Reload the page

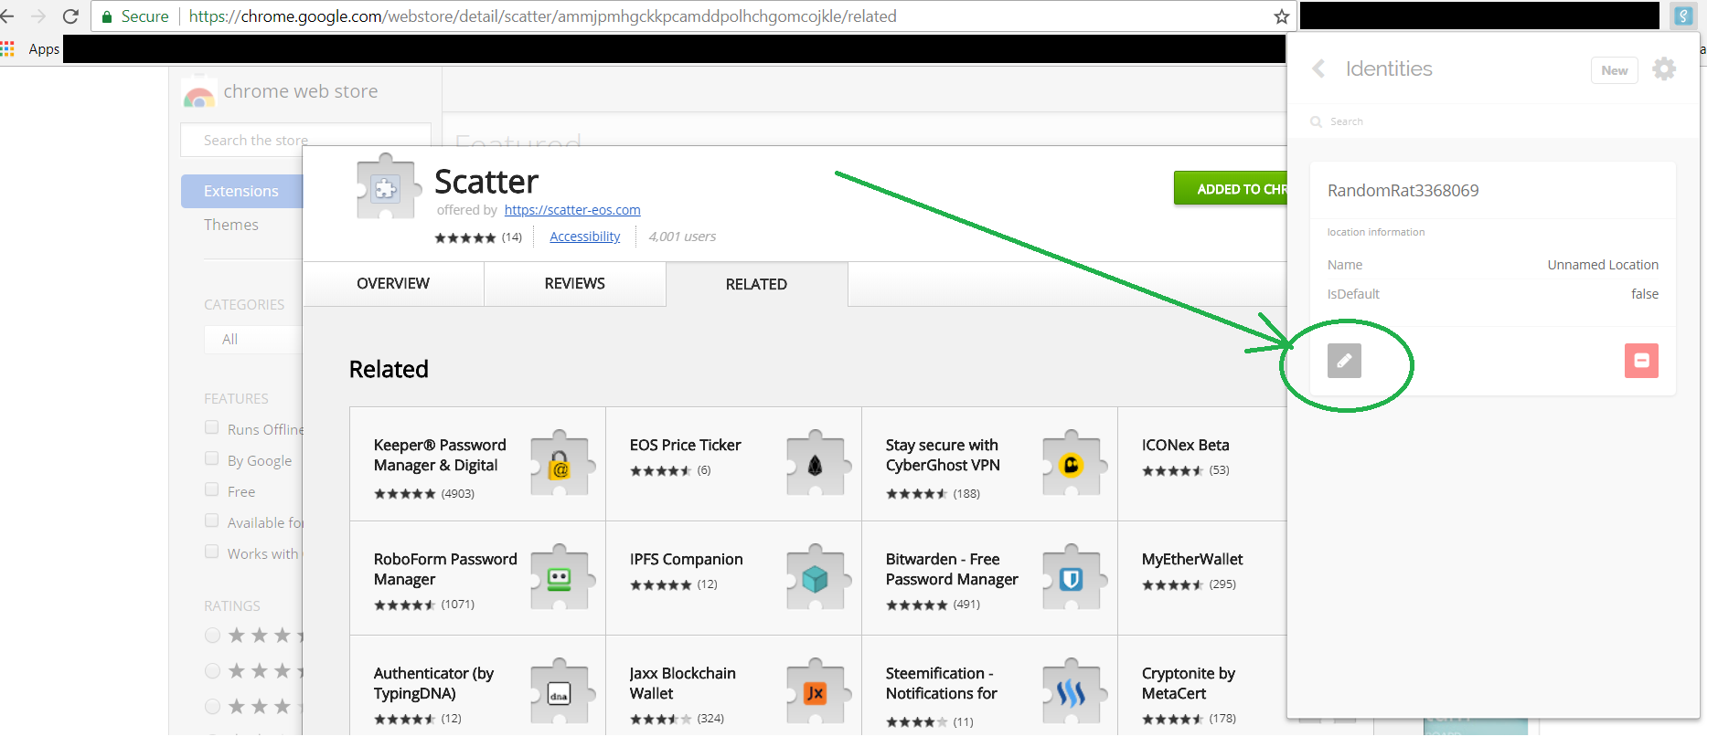[x=70, y=16]
